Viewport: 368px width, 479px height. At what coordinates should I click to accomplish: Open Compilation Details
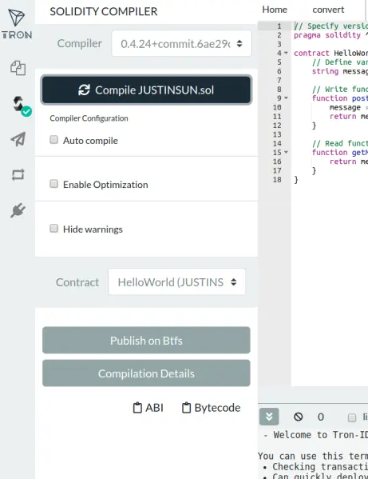146,373
